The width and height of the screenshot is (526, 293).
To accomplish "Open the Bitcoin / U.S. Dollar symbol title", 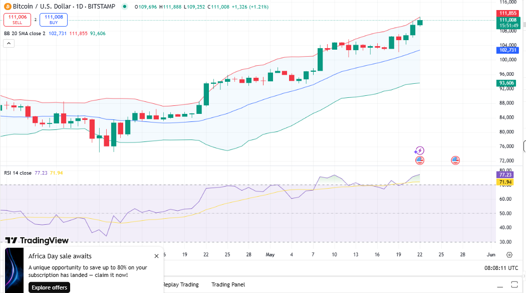I will [64, 7].
